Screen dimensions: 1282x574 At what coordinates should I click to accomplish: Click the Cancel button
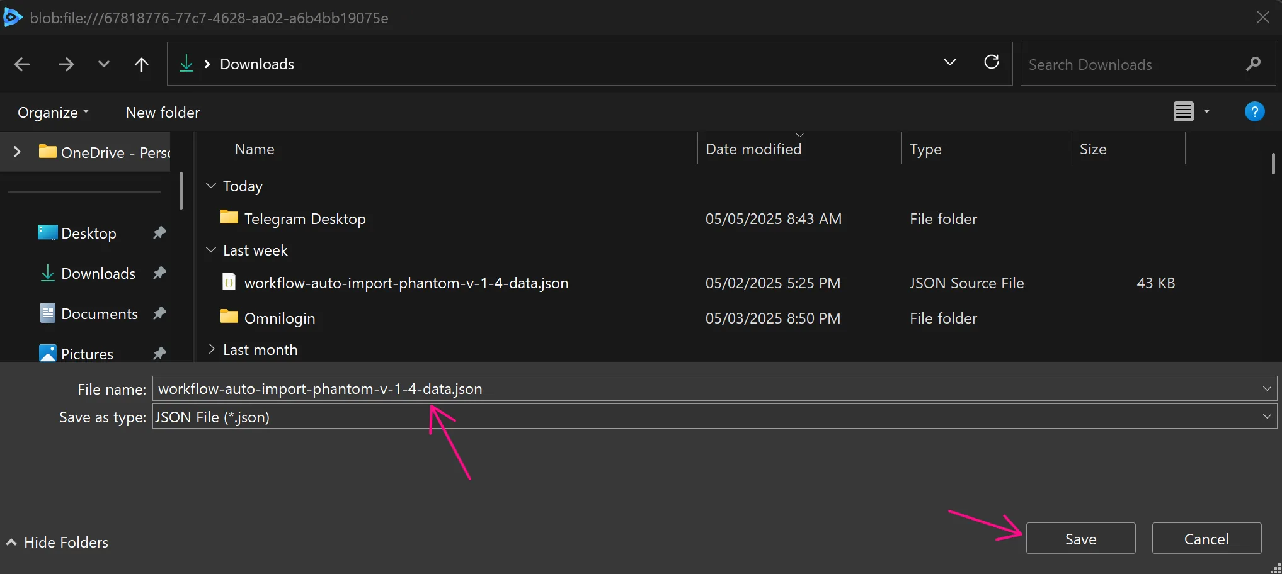[1206, 538]
